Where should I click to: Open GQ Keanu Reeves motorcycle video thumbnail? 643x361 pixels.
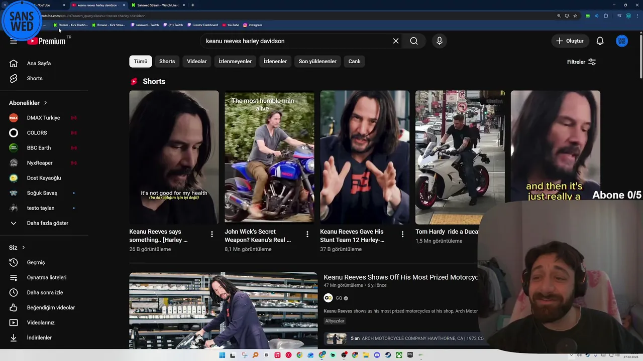223,310
